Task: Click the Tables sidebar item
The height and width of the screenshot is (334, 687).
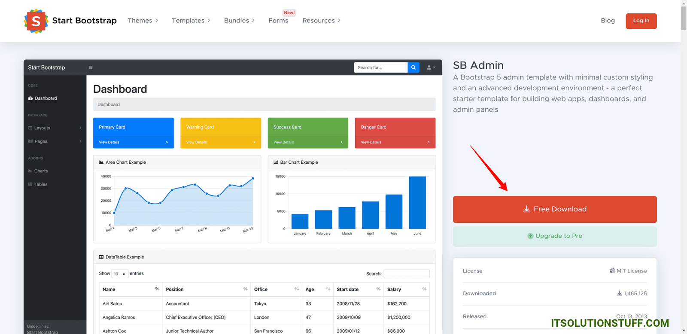Action: click(41, 184)
